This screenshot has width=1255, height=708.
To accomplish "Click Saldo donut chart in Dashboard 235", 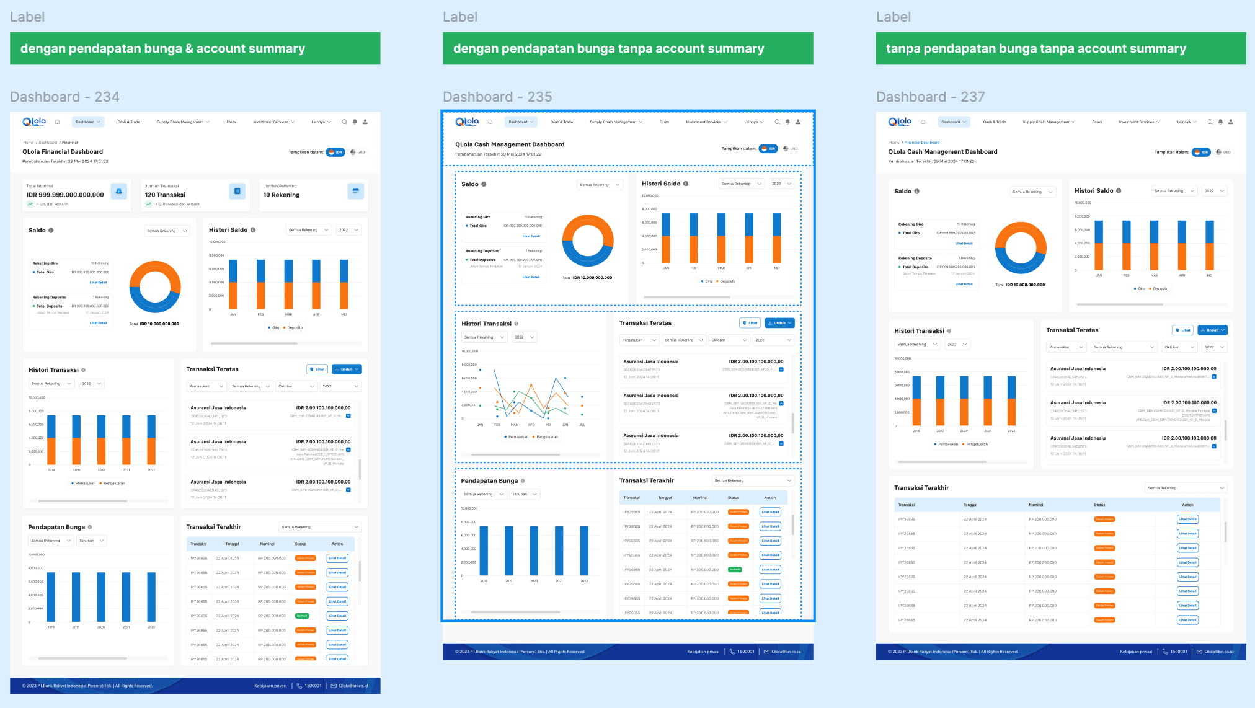I will [x=588, y=241].
